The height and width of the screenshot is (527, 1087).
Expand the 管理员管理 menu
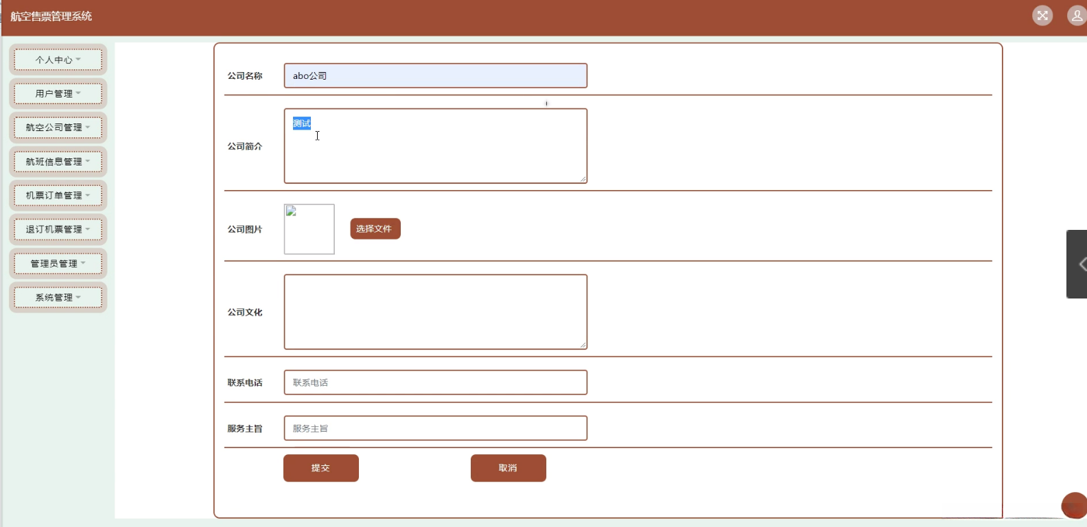tap(58, 263)
